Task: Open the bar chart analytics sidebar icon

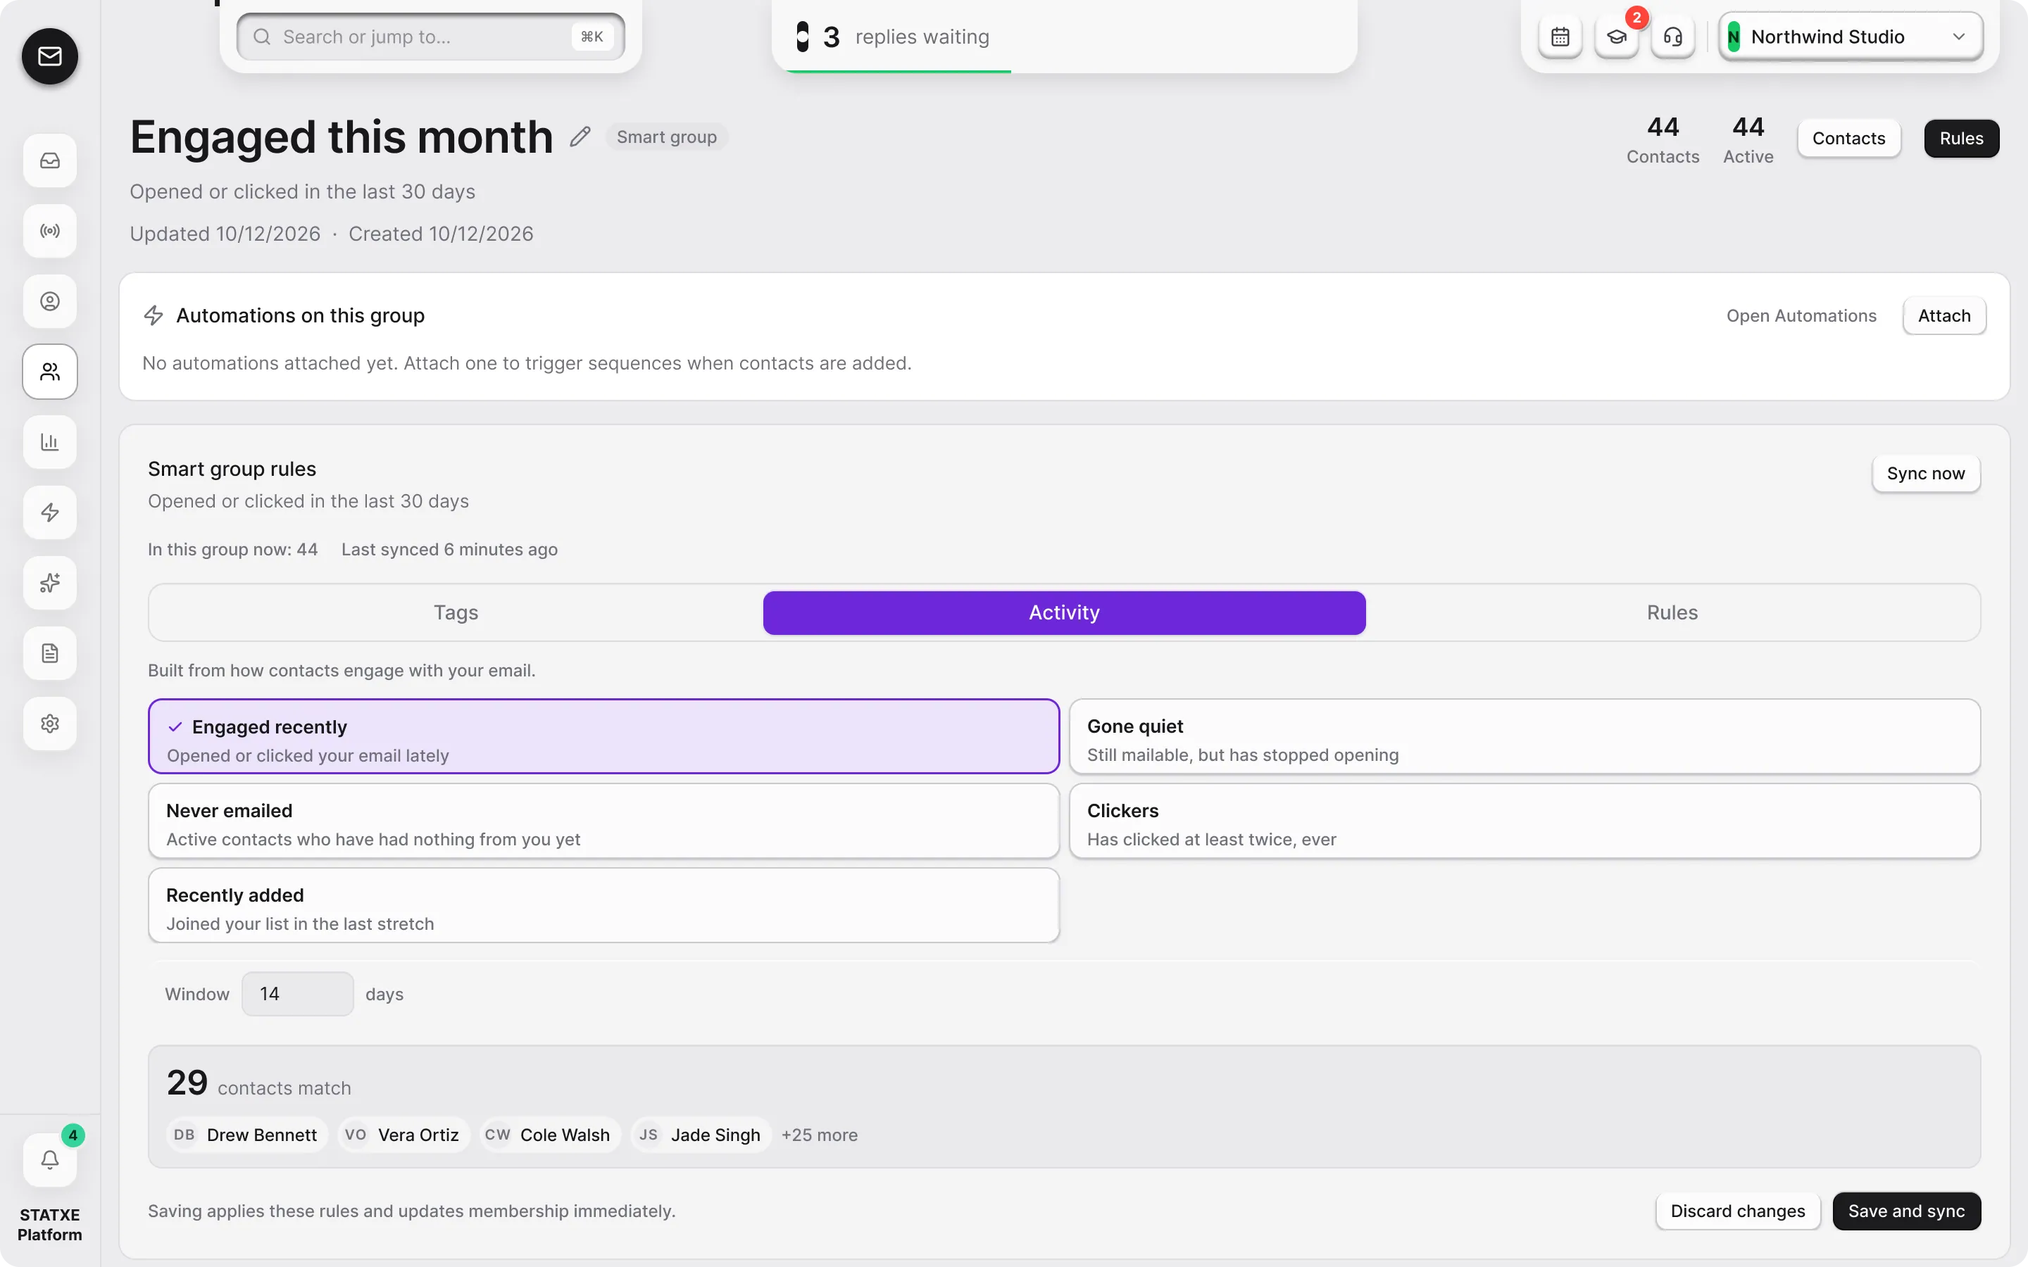Action: (x=49, y=441)
